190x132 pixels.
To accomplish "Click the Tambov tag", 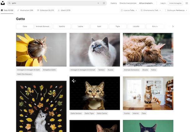I will (102, 70).
